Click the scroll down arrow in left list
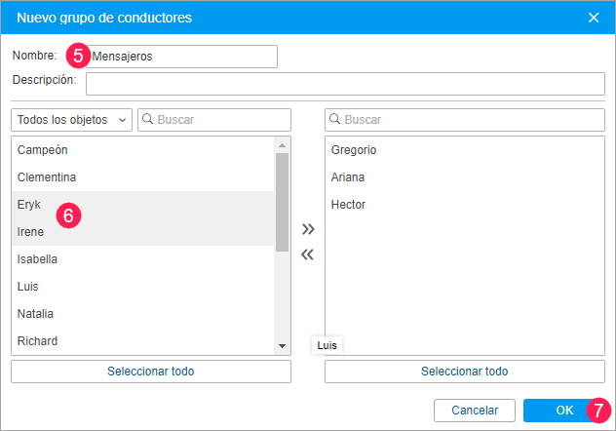616x431 pixels. tap(283, 346)
